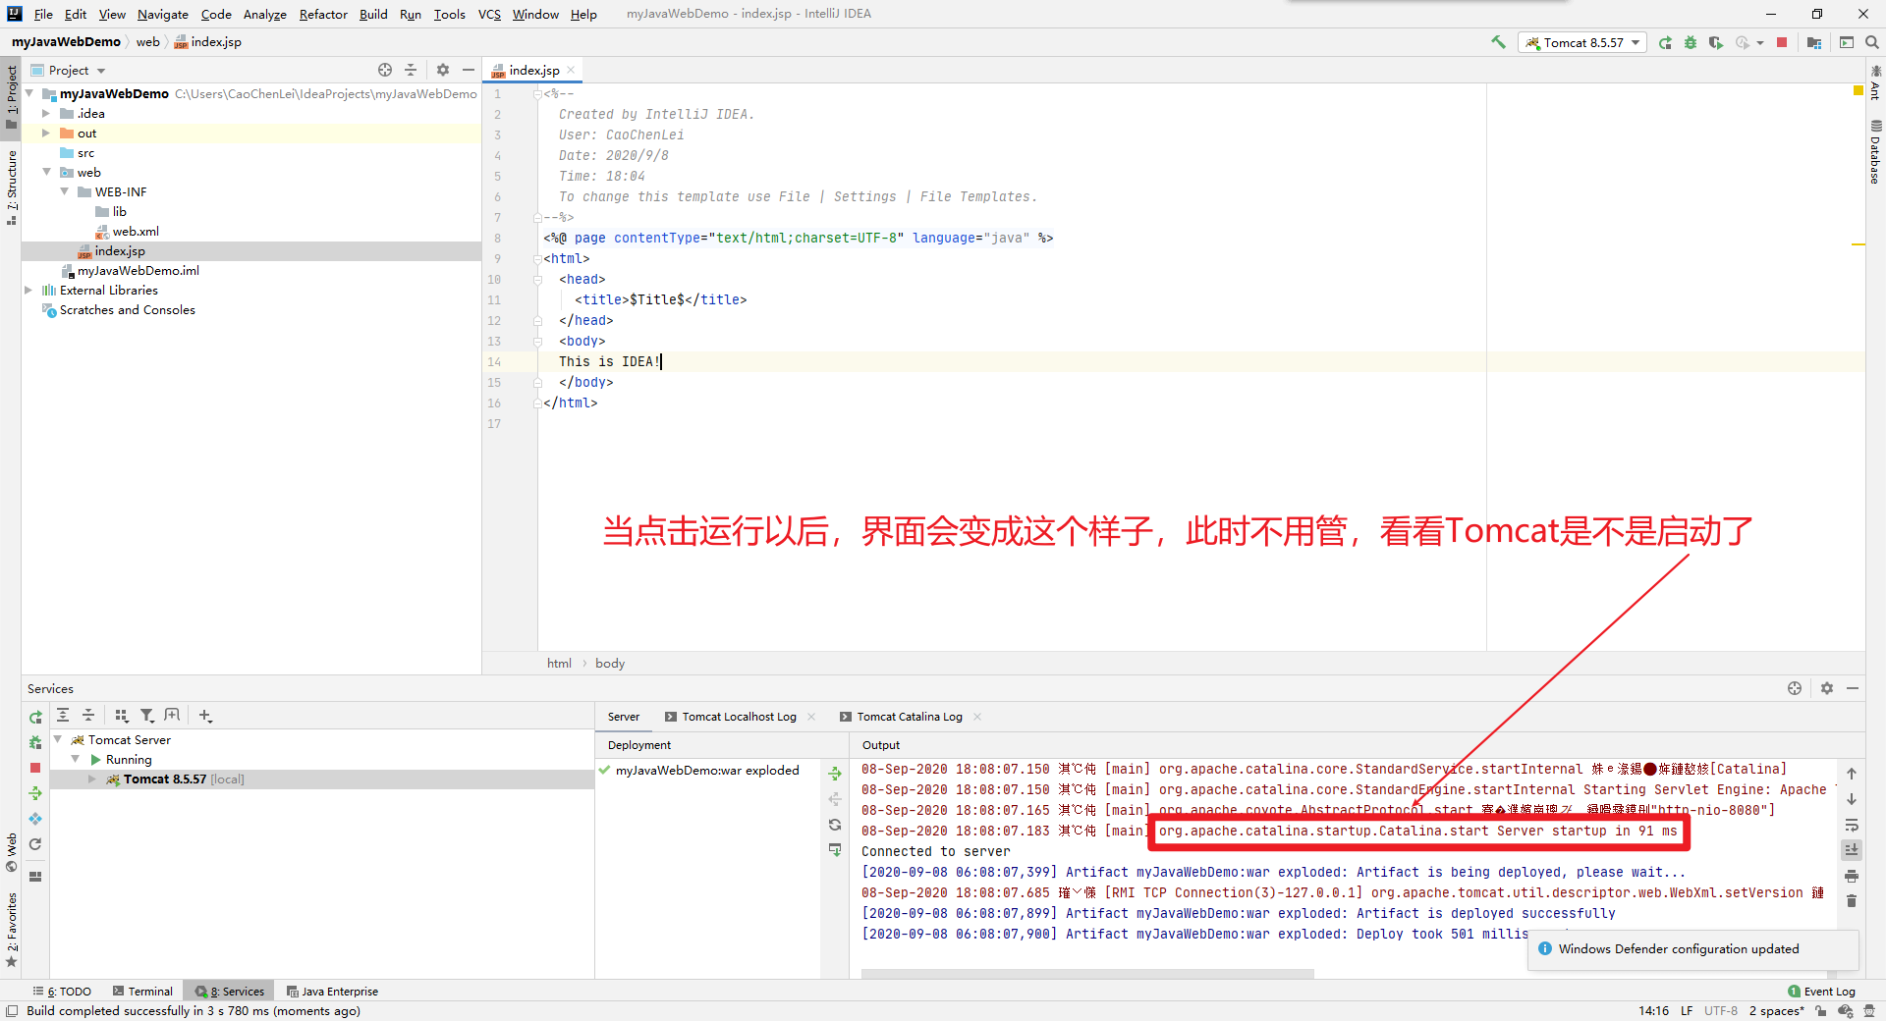The image size is (1886, 1021).
Task: Rerun Tomcat 8.5.57 from the main toolbar
Action: (x=1665, y=42)
